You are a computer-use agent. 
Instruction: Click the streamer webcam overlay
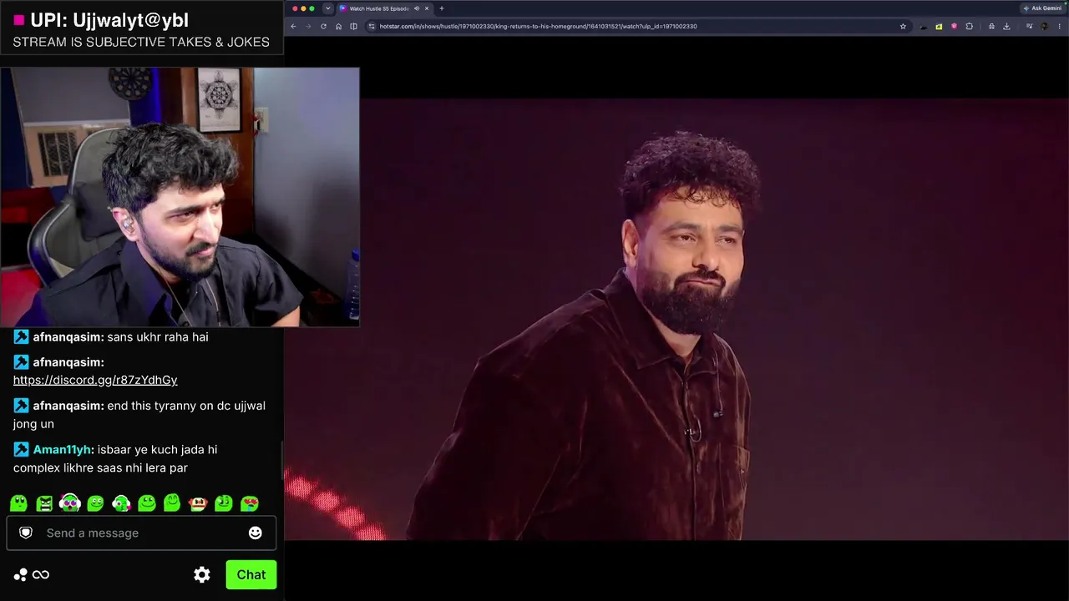click(x=180, y=197)
